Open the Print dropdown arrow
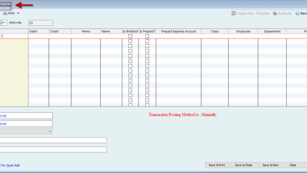Viewport: 307px width, 173px height. [18, 13]
